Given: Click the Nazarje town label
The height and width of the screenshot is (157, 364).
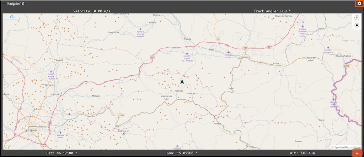Looking at the screenshot, I should tap(152, 23).
